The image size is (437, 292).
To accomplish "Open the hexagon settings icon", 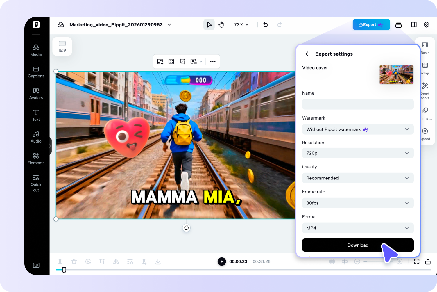I will point(426,25).
